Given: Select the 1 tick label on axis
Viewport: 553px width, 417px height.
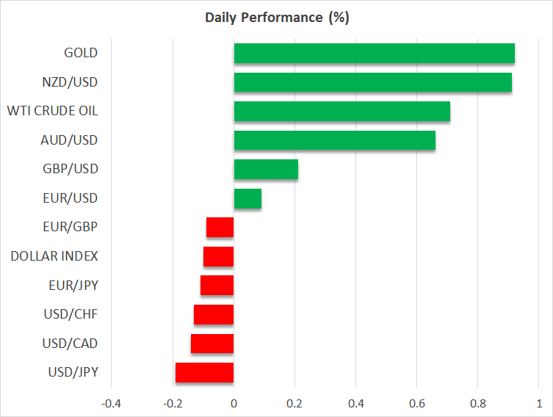Looking at the screenshot, I should coord(538,403).
